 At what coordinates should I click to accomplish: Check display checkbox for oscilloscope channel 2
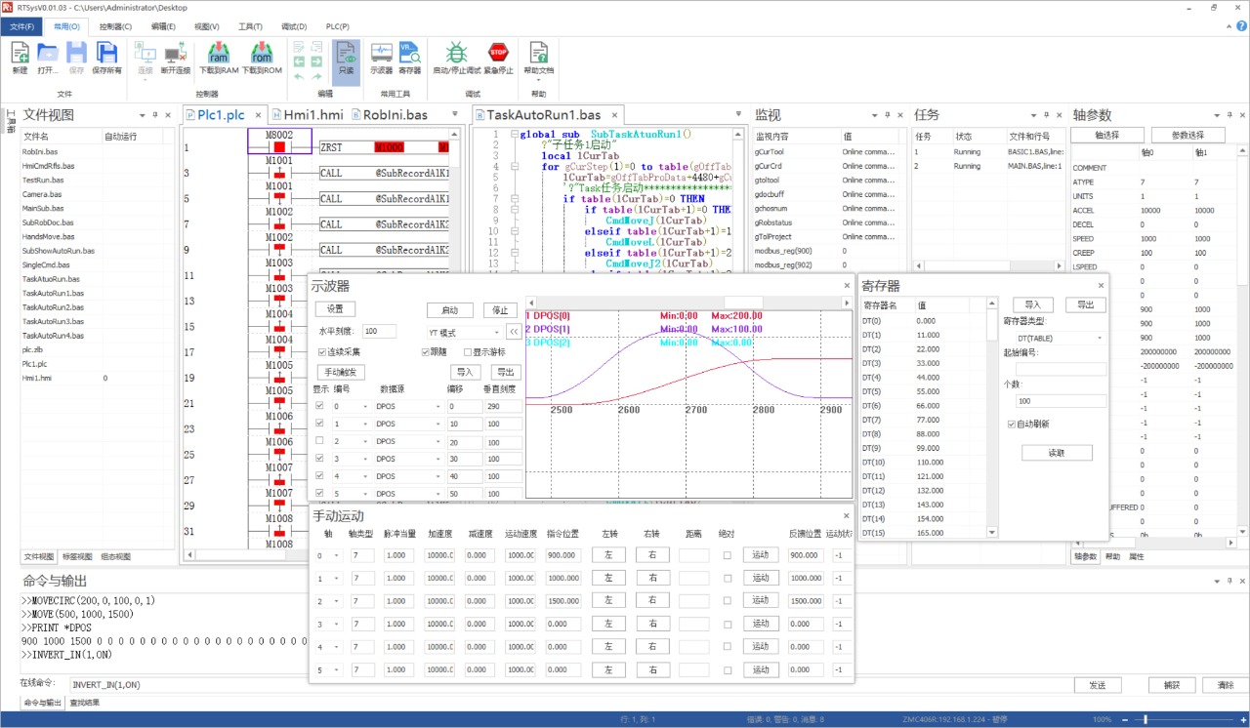click(x=319, y=441)
